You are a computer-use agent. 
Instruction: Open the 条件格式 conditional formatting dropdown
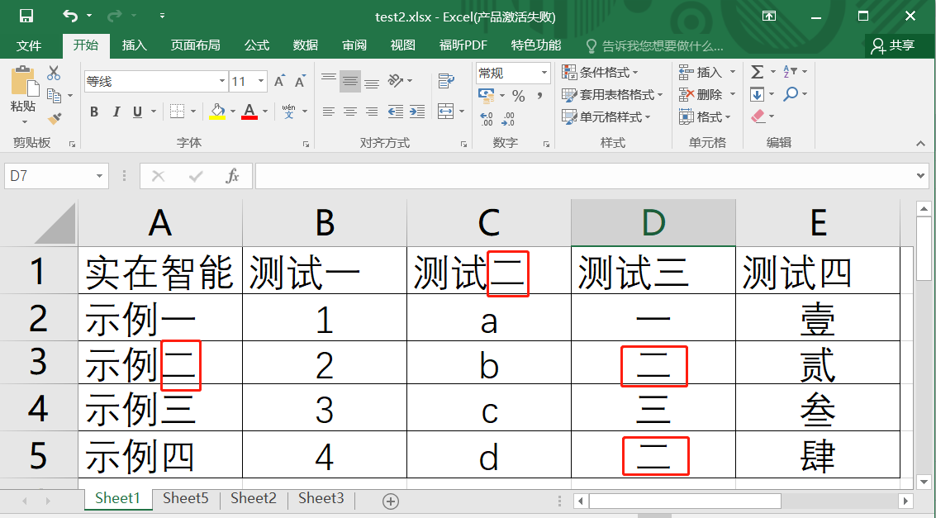point(601,73)
